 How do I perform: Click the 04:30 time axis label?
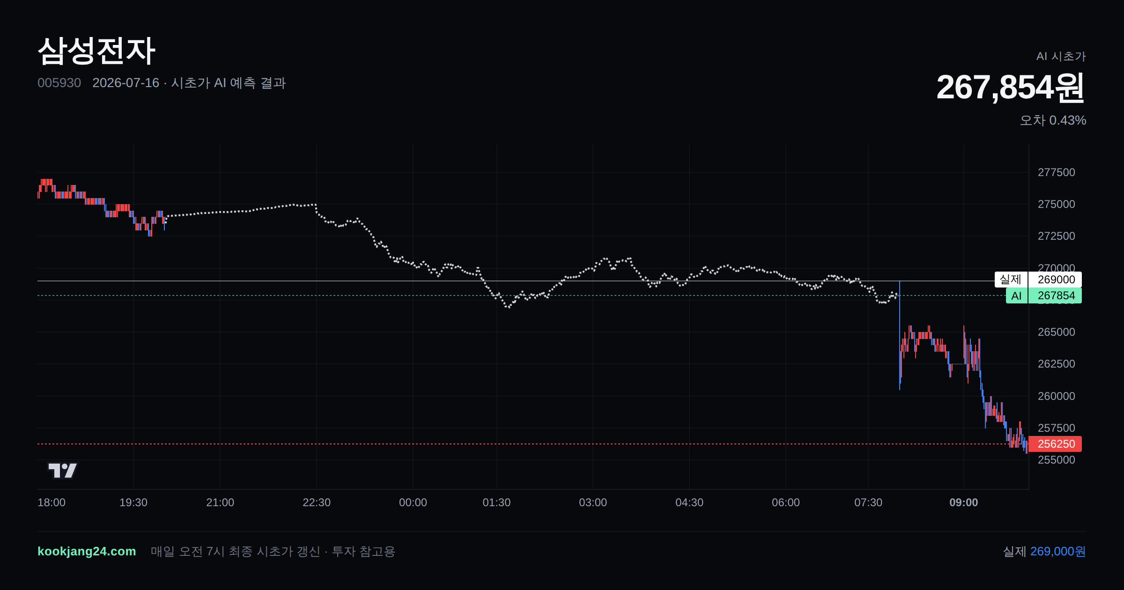[689, 502]
